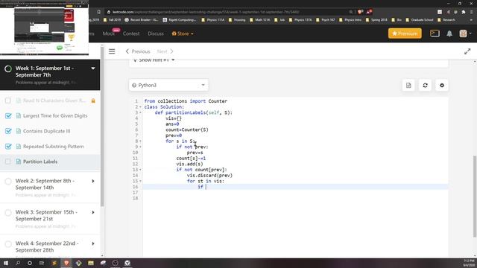Open Research bookmark folder

click(446, 20)
